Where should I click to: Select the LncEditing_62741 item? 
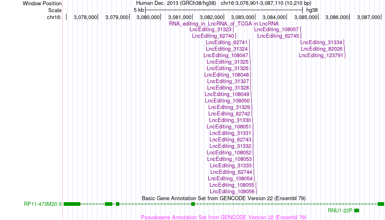pyautogui.click(x=227, y=43)
